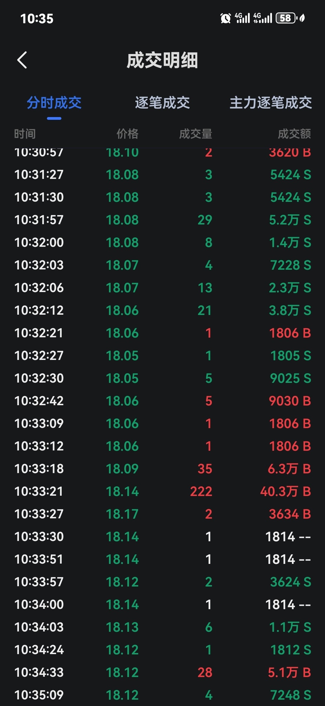This screenshot has width=325, height=706.
Task: Tap the battery level indicator
Action: tap(286, 18)
